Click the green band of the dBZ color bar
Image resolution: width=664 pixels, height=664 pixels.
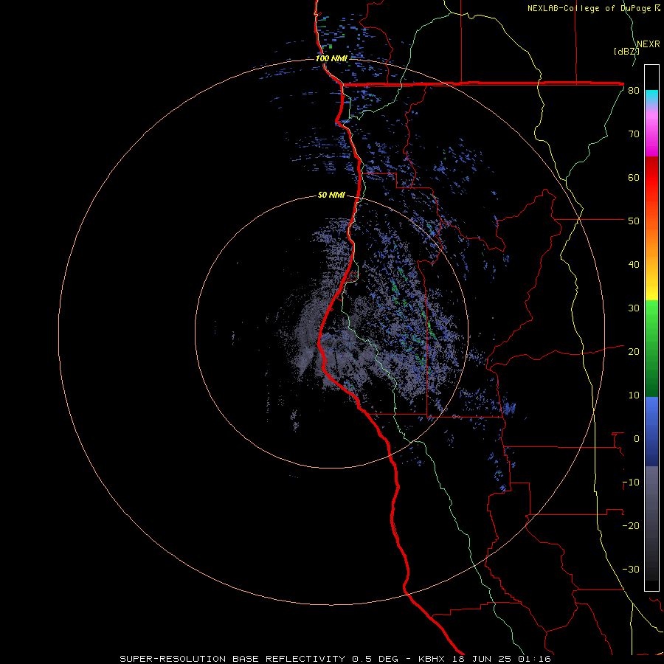651,348
